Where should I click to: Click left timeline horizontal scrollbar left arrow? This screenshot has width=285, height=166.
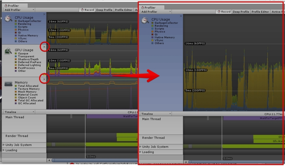click(x=49, y=160)
